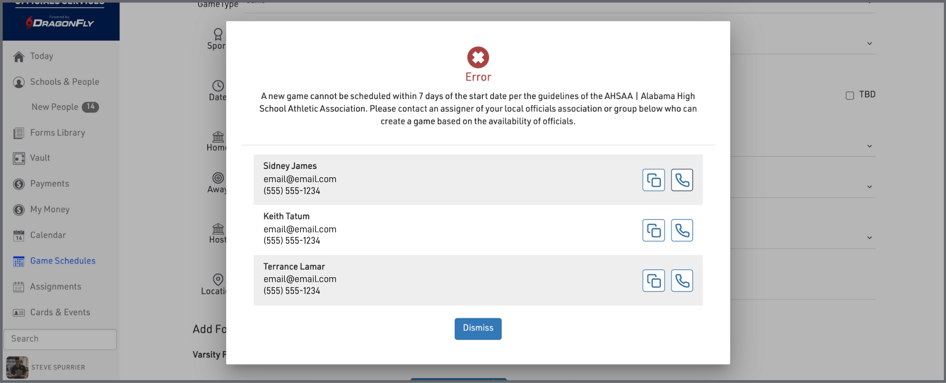Open the Host dropdown chevron

click(870, 238)
